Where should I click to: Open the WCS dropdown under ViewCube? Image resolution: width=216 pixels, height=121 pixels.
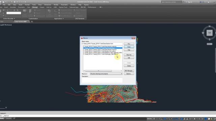[209, 44]
